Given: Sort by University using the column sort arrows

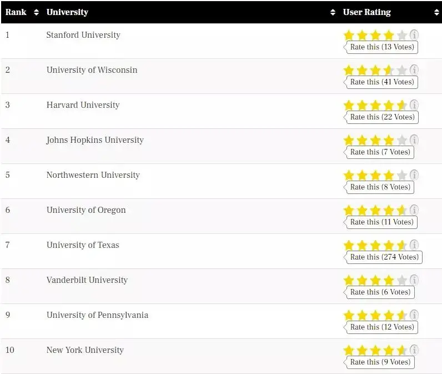Looking at the screenshot, I should tap(333, 12).
